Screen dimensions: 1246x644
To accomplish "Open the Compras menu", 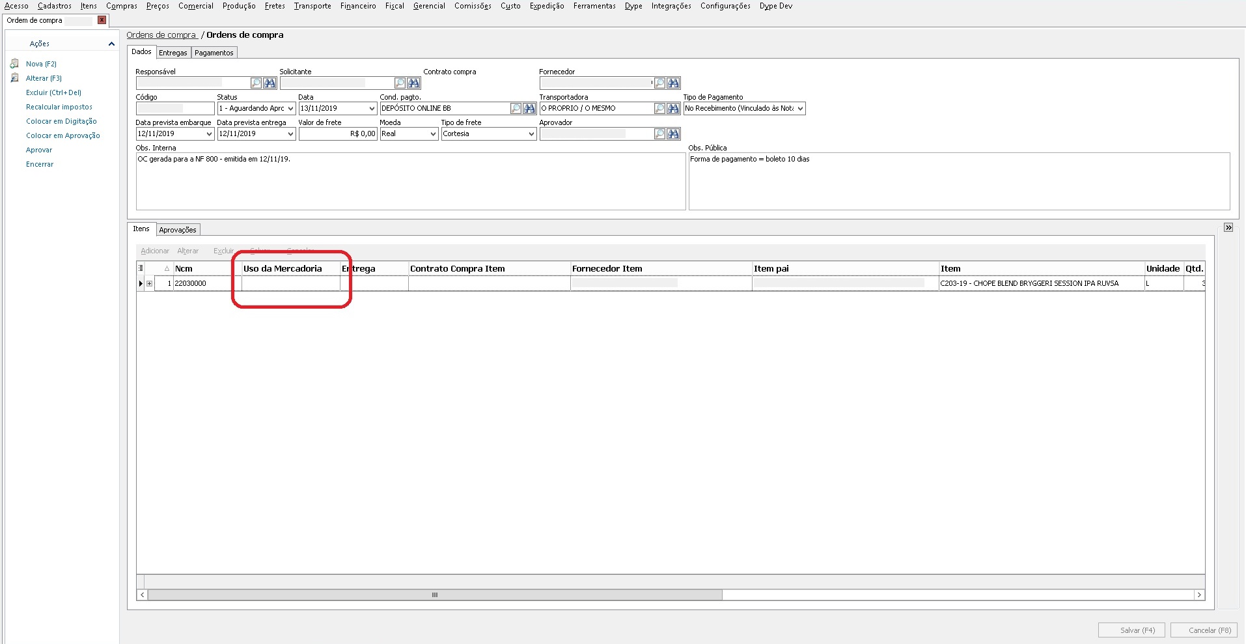I will tap(122, 6).
